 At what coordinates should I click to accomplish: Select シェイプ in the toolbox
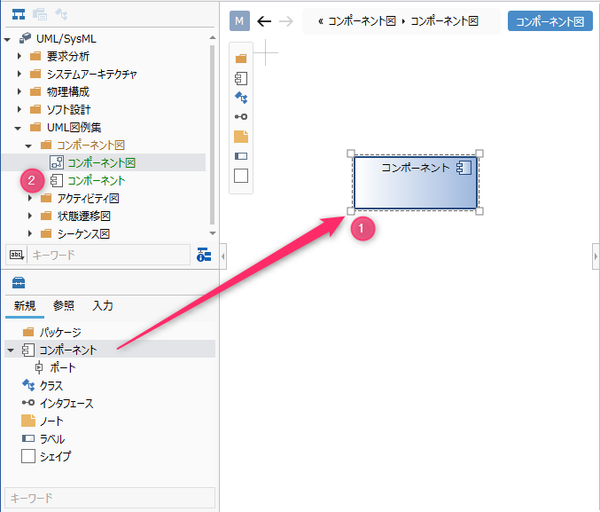pyautogui.click(x=56, y=456)
